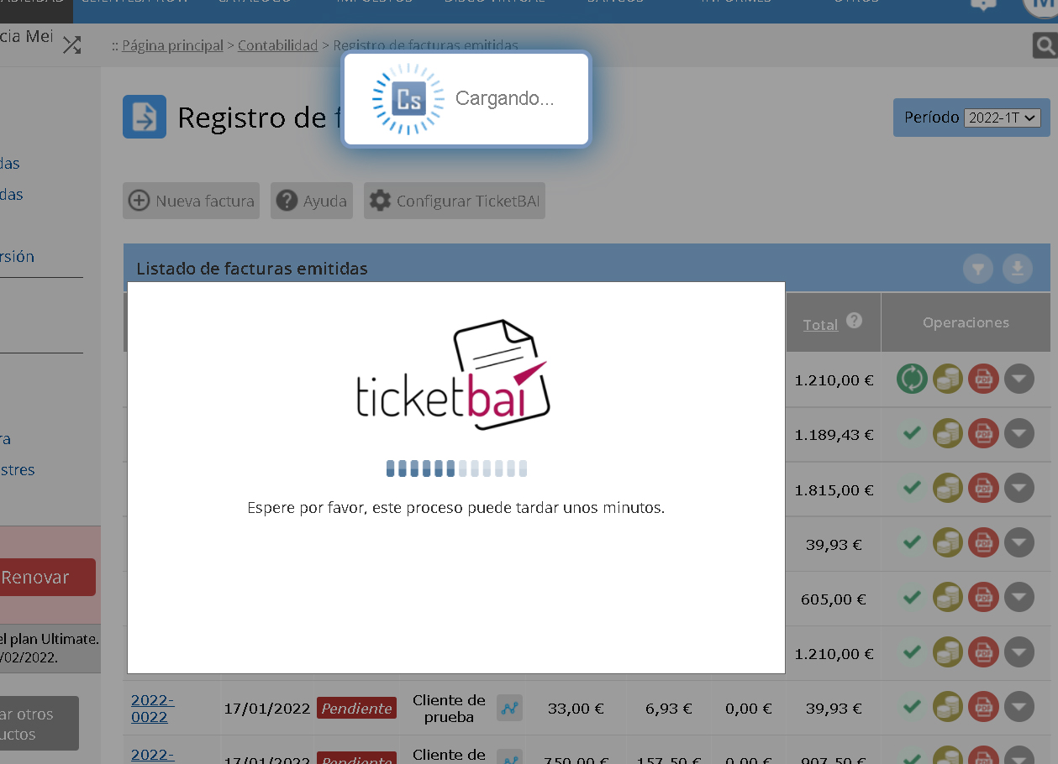This screenshot has height=764, width=1058.
Task: Click the search magnifier icon at top right
Action: coord(1045,45)
